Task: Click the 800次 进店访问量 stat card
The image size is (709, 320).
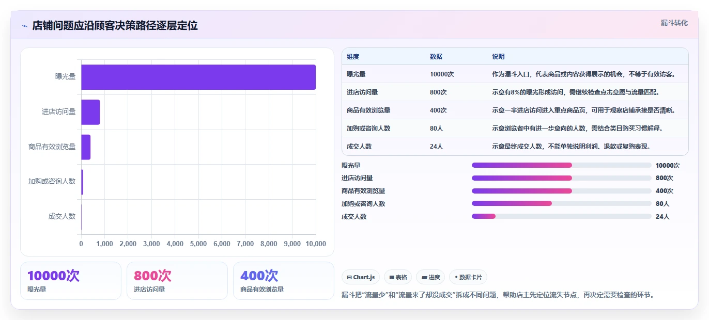Action: (177, 281)
